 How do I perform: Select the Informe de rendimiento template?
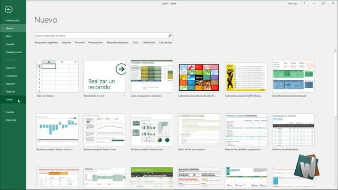pyautogui.click(x=293, y=130)
